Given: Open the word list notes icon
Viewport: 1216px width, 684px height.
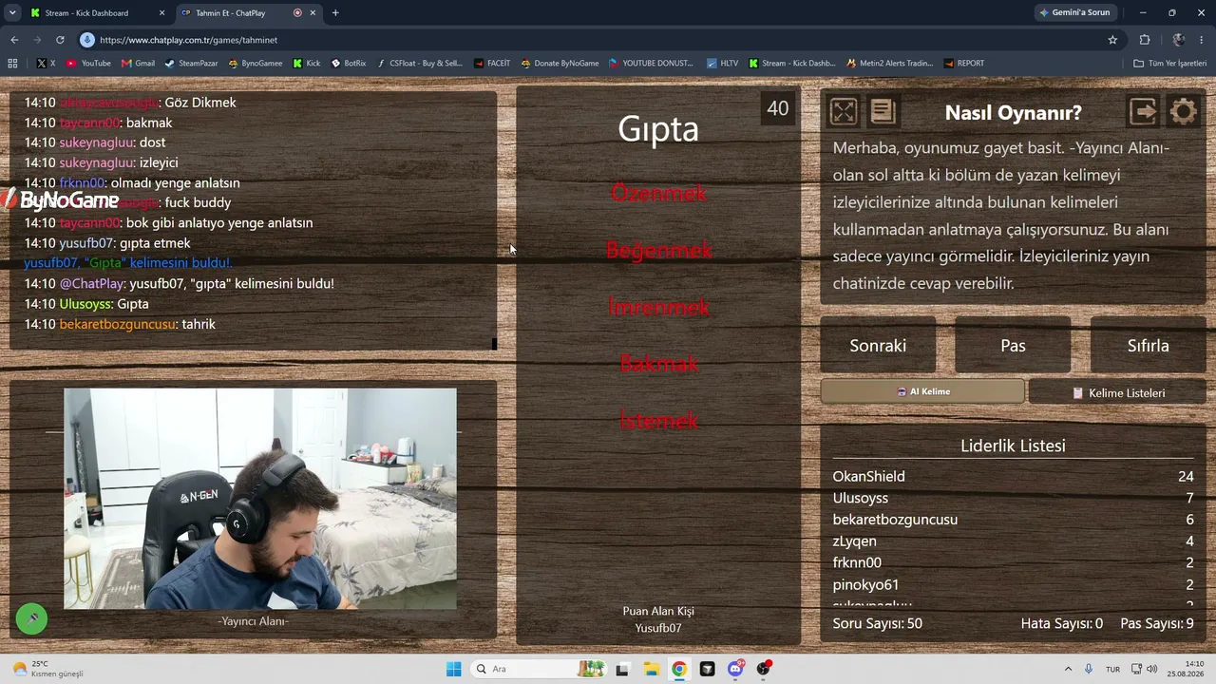Looking at the screenshot, I should pos(883,112).
